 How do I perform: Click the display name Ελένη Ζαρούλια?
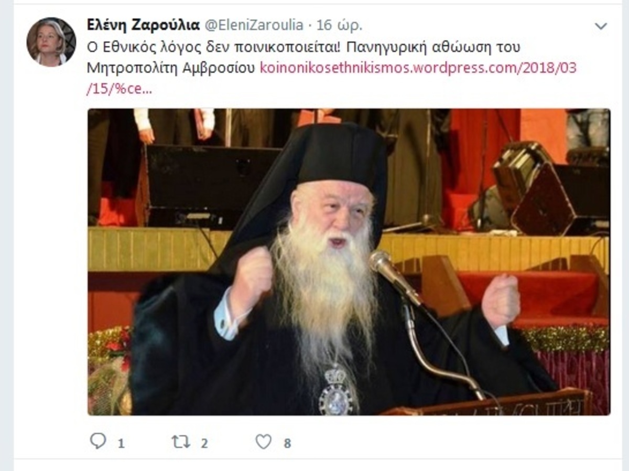[x=143, y=25]
